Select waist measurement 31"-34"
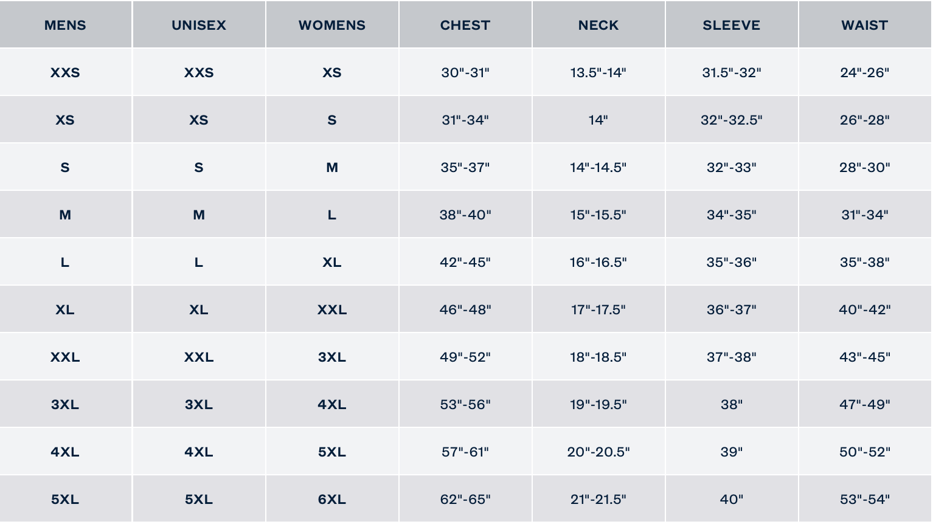The height and width of the screenshot is (524, 933). point(865,215)
